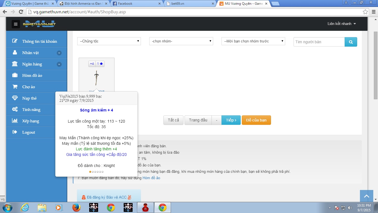This screenshot has width=378, height=213.
Task: Open the Chrome menu icon
Action: [x=373, y=12]
